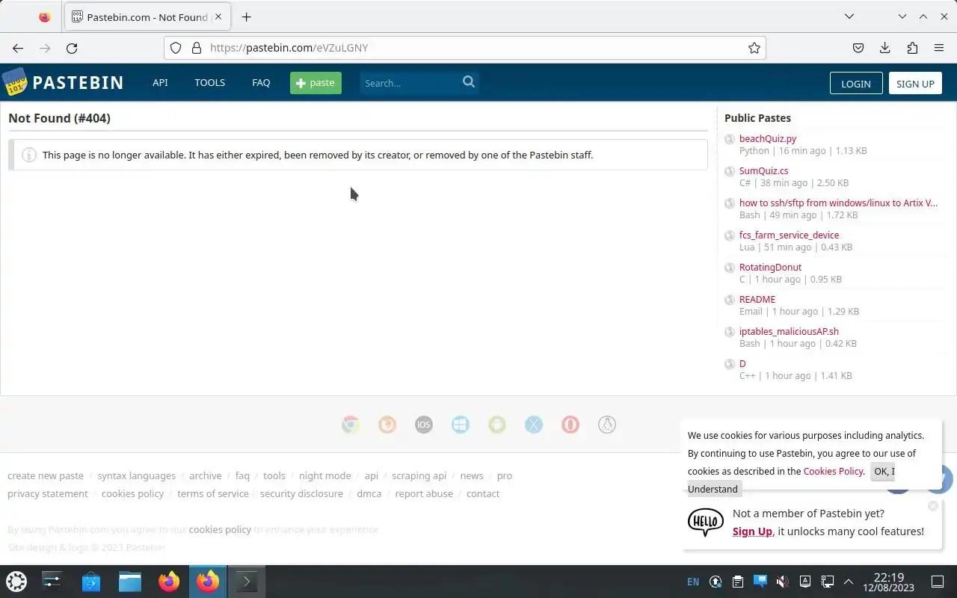Click the Chrome extension icon in footer
957x598 pixels.
click(x=351, y=425)
